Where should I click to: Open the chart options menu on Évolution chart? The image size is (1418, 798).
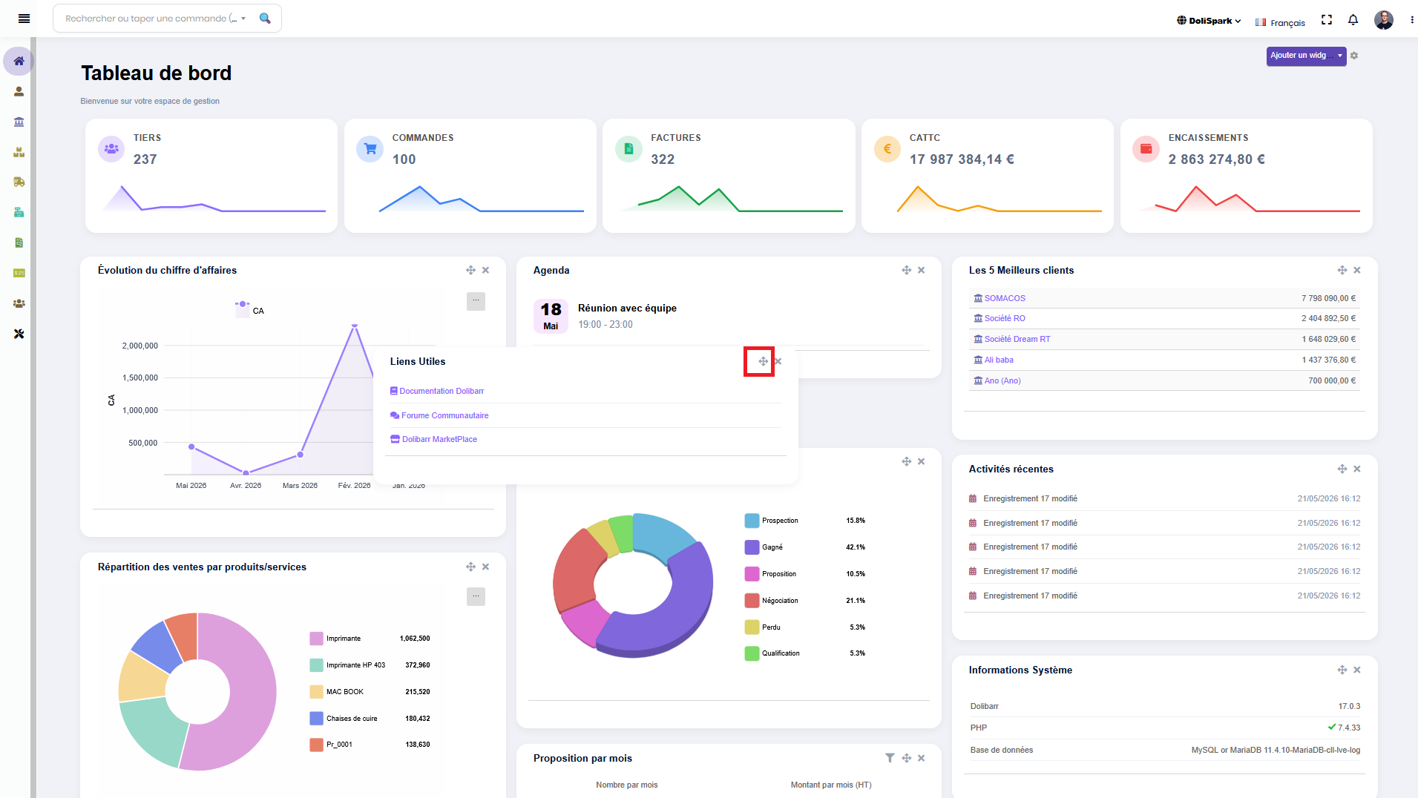[476, 301]
